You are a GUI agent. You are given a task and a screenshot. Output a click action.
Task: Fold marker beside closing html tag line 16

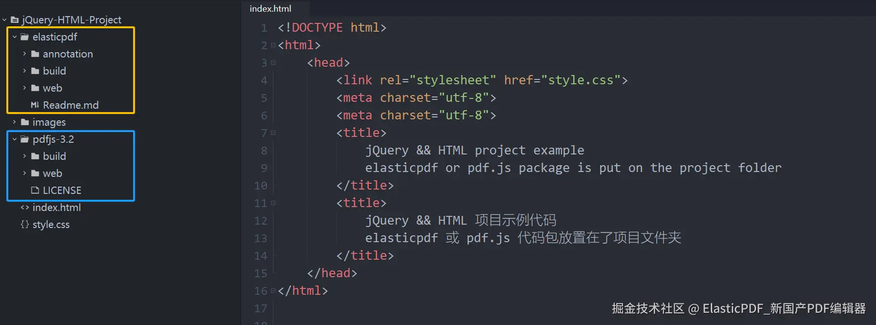[273, 291]
